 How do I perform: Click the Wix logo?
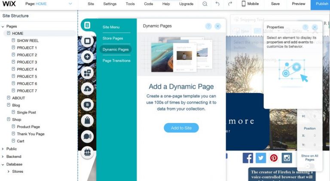pos(9,3)
